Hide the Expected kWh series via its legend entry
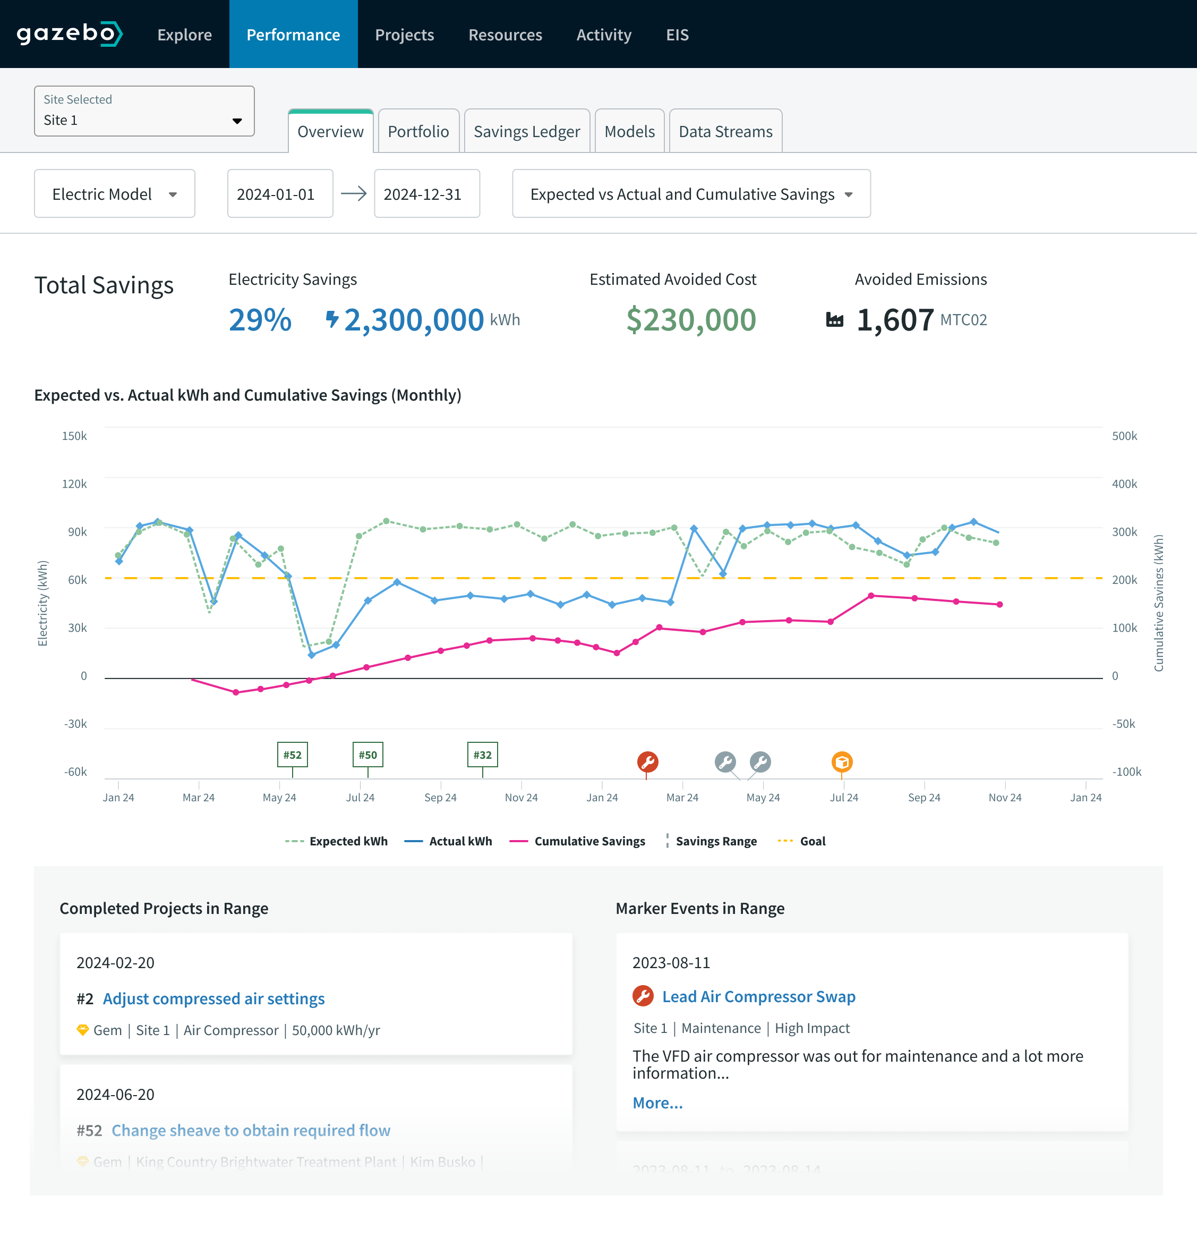1197x1237 pixels. 348,841
